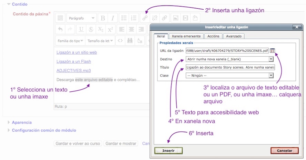Redo the last edit
306x160 pixels.
70,30
